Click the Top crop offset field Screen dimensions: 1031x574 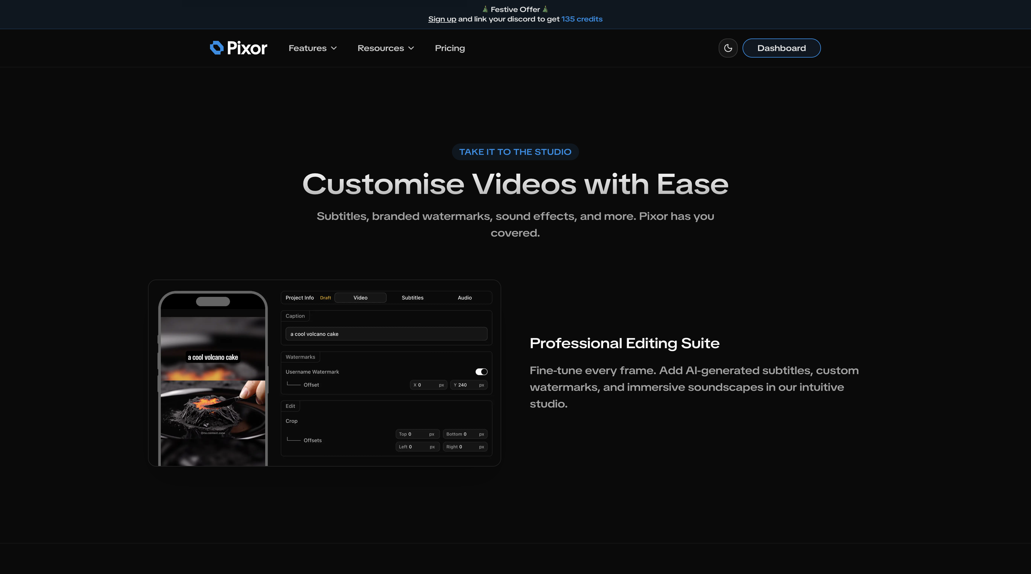417,434
